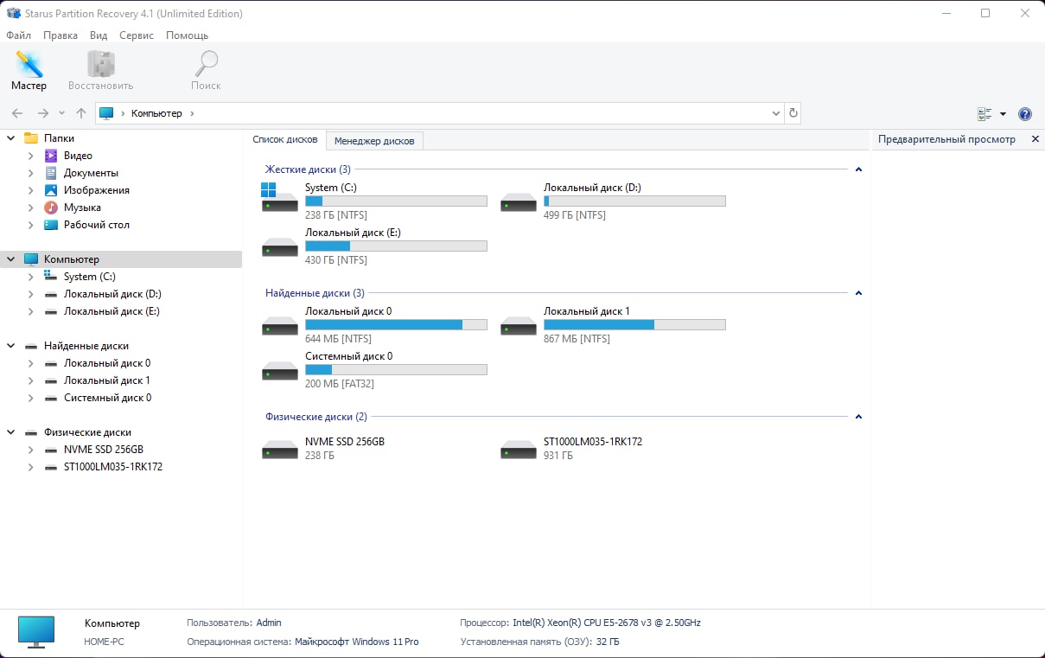Click Компьютер breadcrumb in address bar
The image size is (1045, 658).
click(x=156, y=113)
